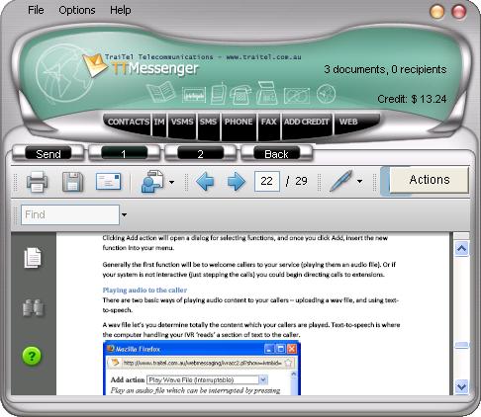481x417 pixels.
Task: Print the document with the printer icon
Action: click(37, 182)
